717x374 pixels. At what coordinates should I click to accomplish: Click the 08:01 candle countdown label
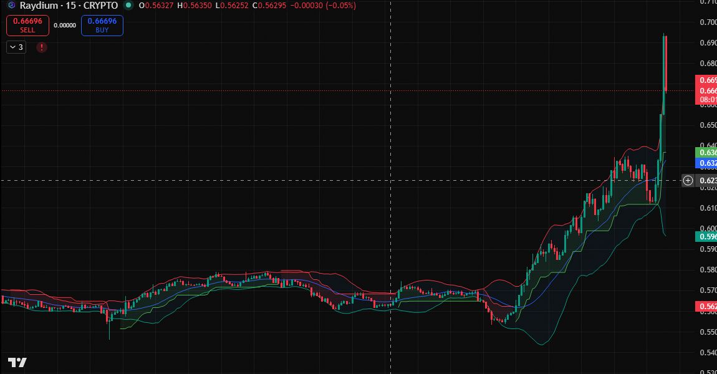point(707,99)
